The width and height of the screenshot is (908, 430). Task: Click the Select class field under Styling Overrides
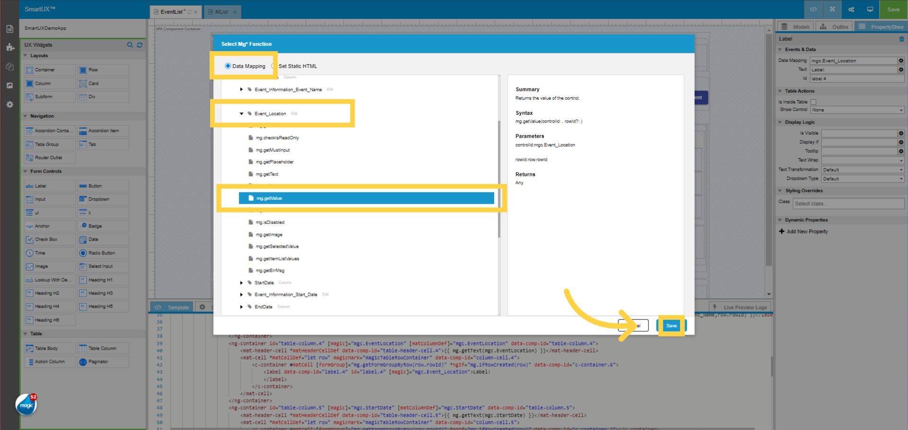click(x=848, y=203)
